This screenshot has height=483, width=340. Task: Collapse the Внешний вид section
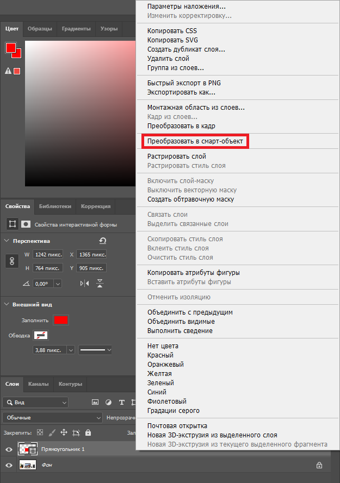click(x=7, y=304)
